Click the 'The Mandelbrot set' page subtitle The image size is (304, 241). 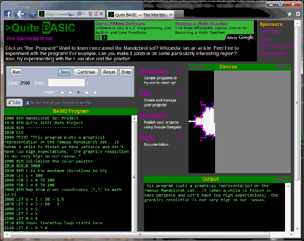click(30, 38)
